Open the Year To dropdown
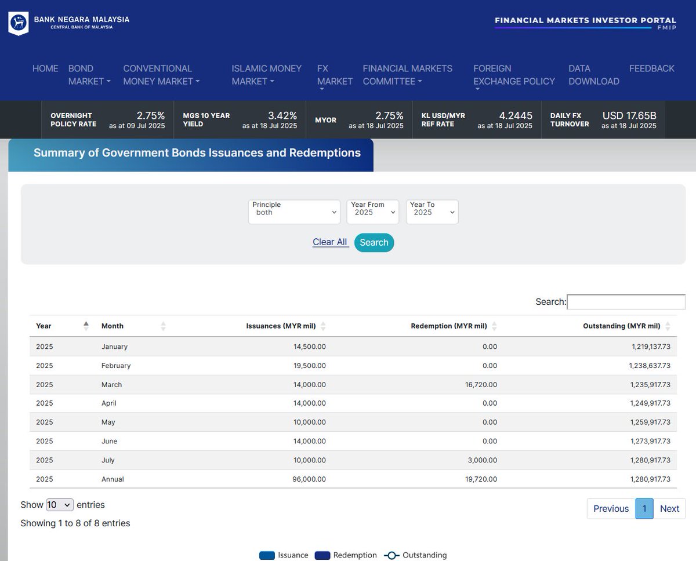 432,212
